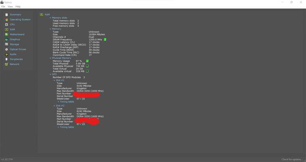Viewport: 306px width, 162px height.
Task: Click the window maximize/restore button
Action: click(x=291, y=2)
